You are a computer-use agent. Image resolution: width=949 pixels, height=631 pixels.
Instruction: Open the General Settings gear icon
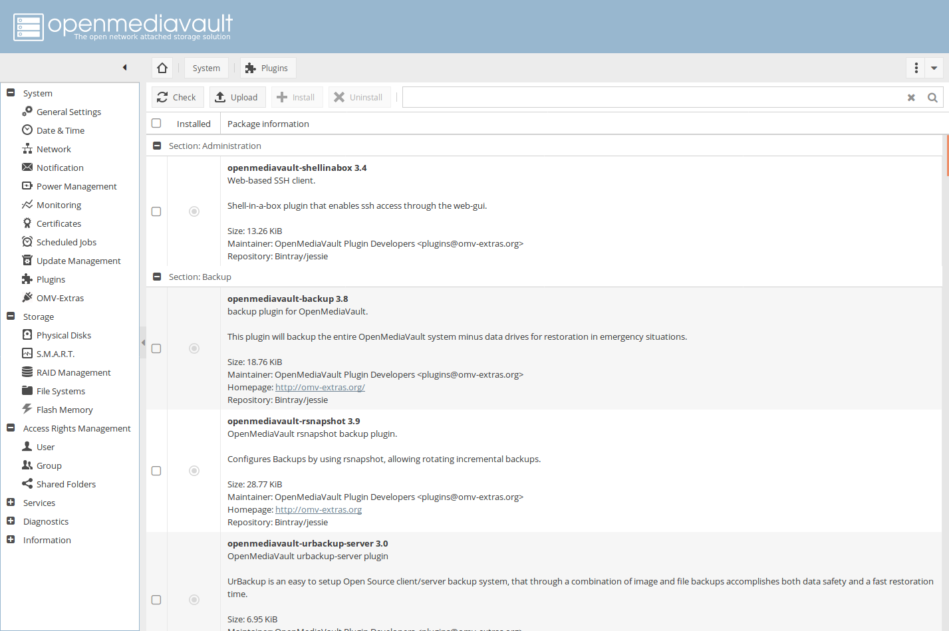point(27,111)
